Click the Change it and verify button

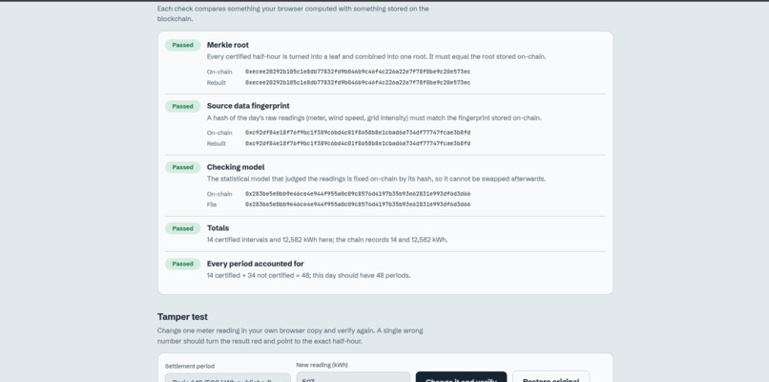coord(461,377)
